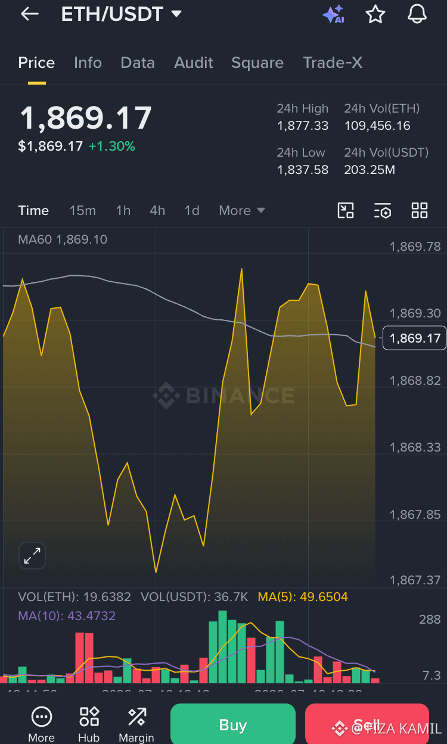
Task: Click the current price label 1,869.17 on chart axis
Action: [x=415, y=338]
